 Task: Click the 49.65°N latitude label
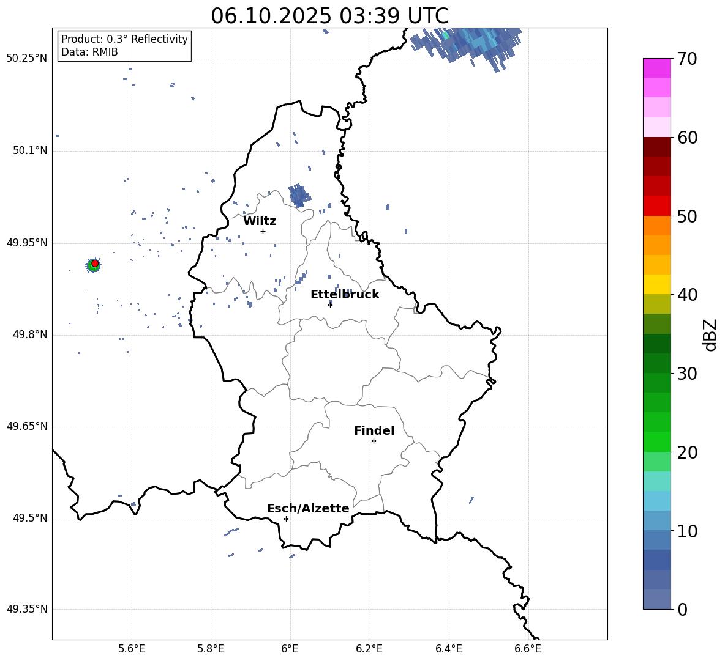coord(27,426)
